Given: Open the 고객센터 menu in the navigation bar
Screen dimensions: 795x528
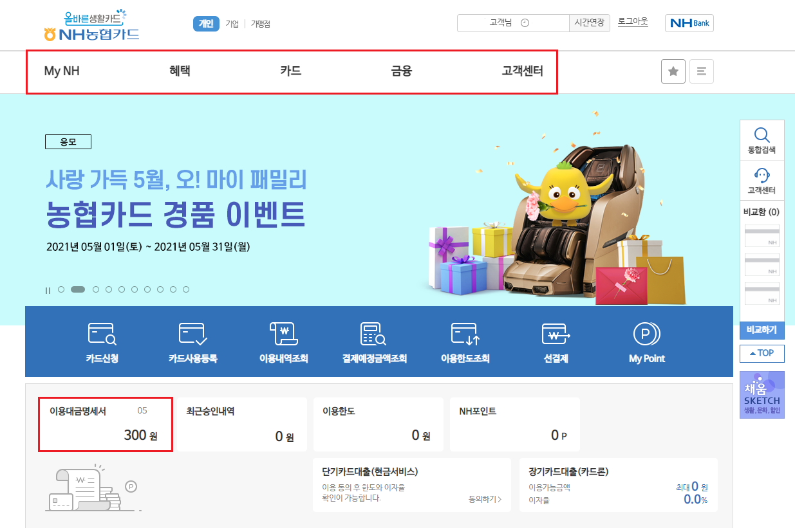Looking at the screenshot, I should click(522, 71).
